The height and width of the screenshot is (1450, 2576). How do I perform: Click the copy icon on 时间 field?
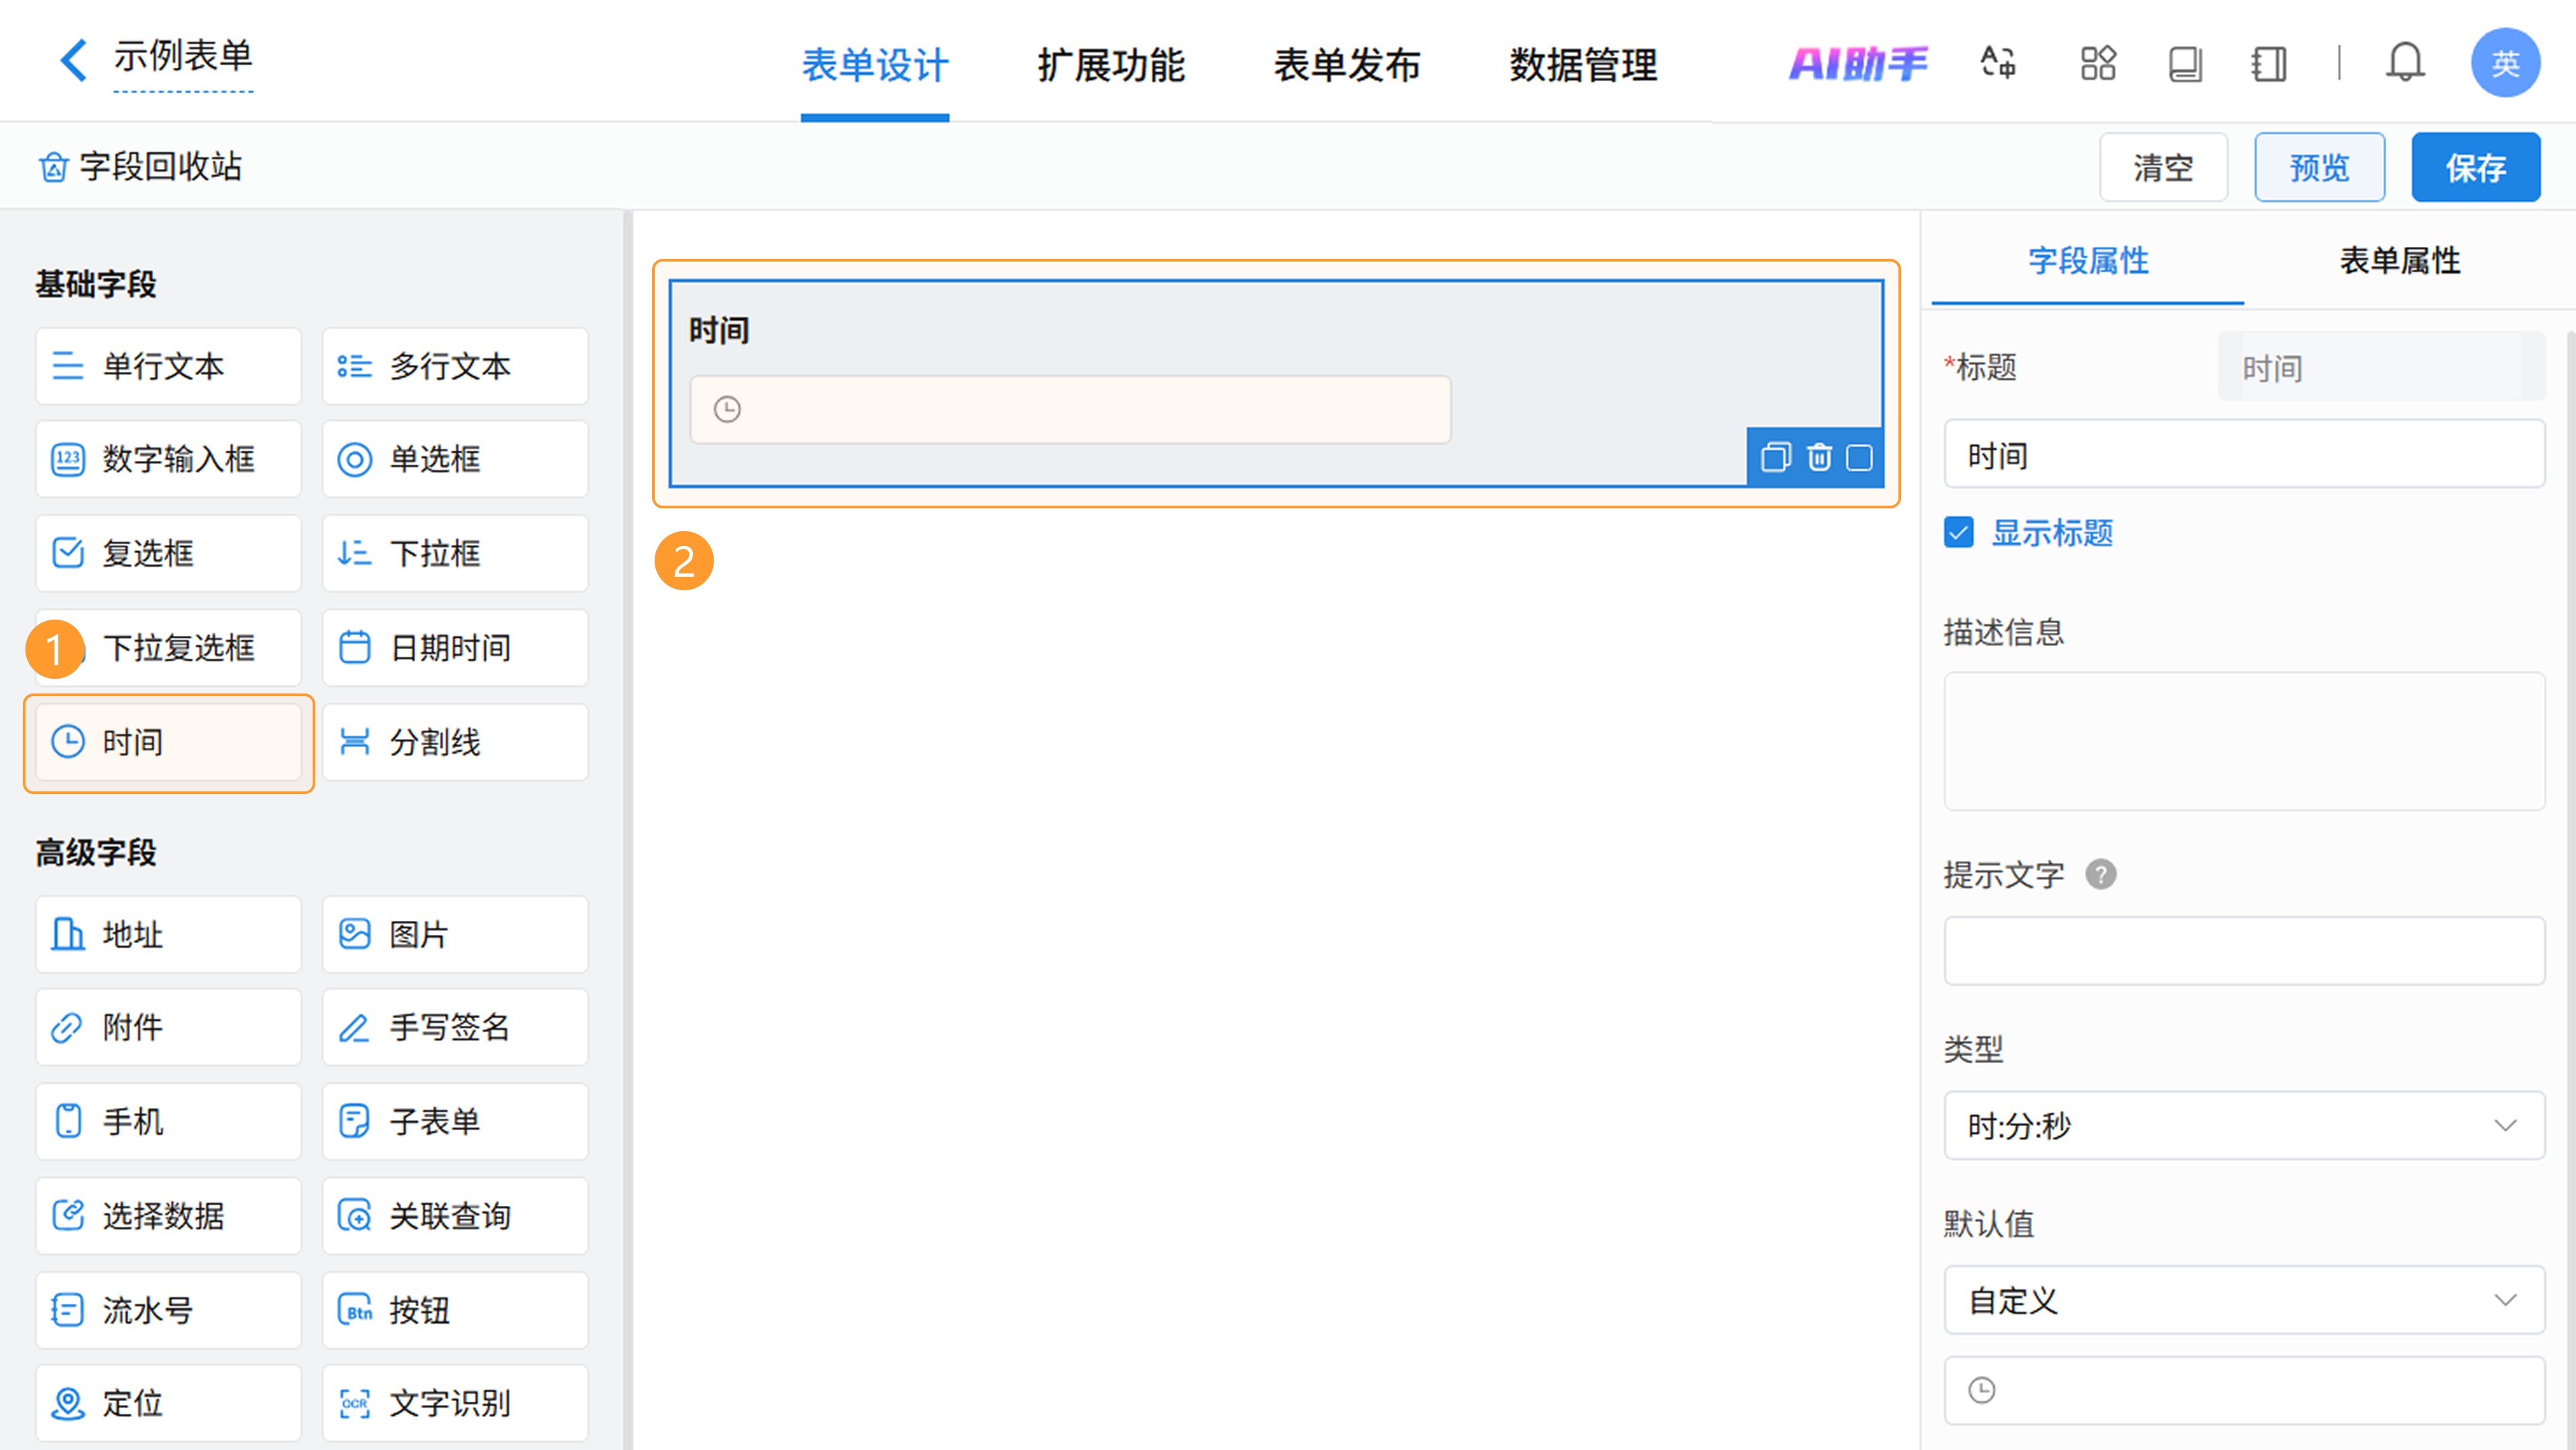[x=1775, y=458]
